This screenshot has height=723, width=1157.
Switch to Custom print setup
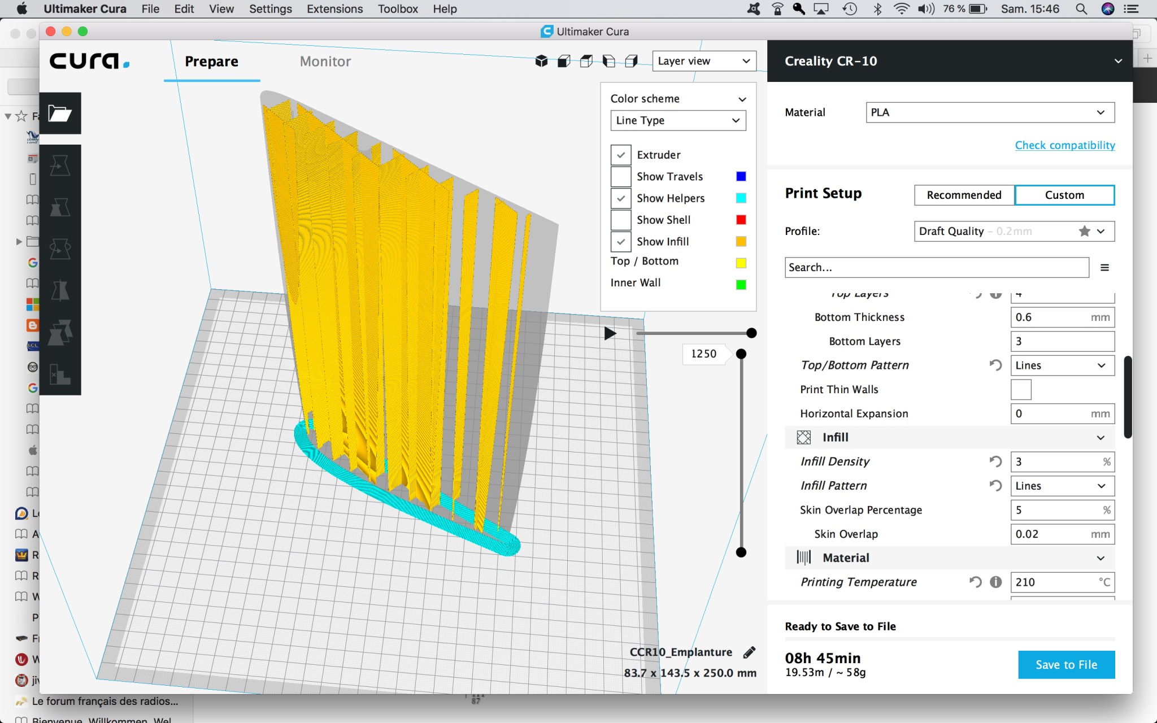pyautogui.click(x=1064, y=195)
